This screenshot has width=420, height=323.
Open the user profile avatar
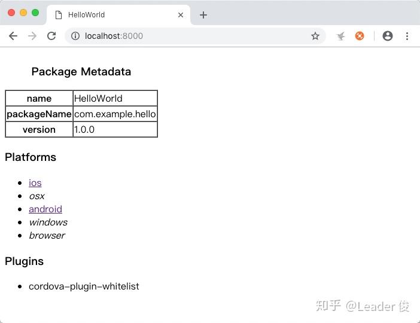(388, 36)
